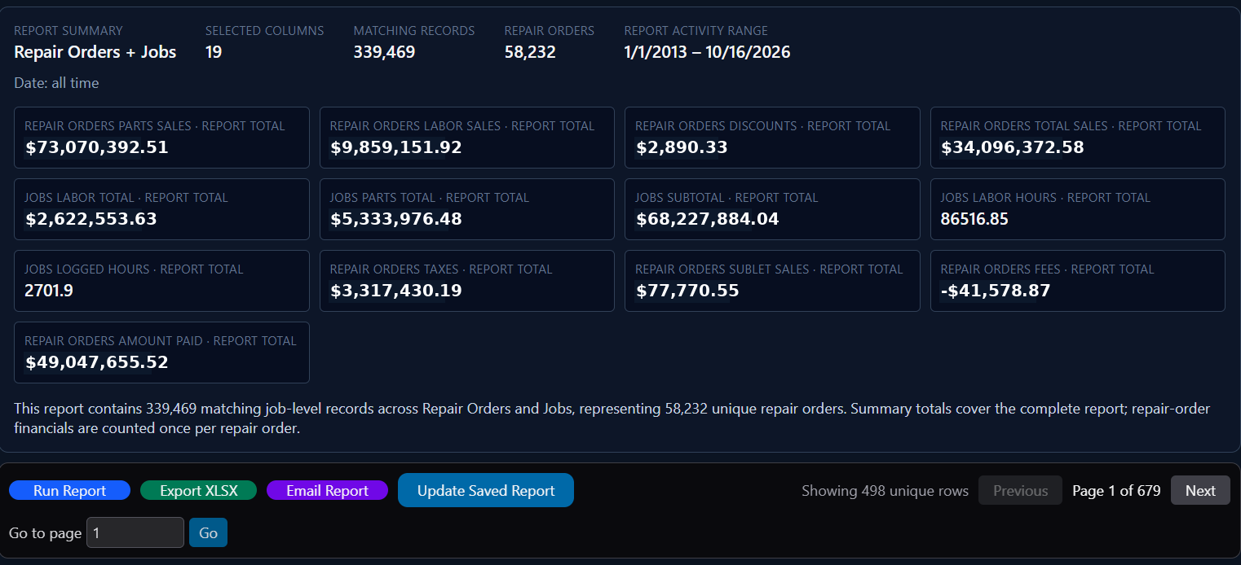Viewport: 1241px width, 565px height.
Task: Focus the Go to page input field
Action: point(135,532)
